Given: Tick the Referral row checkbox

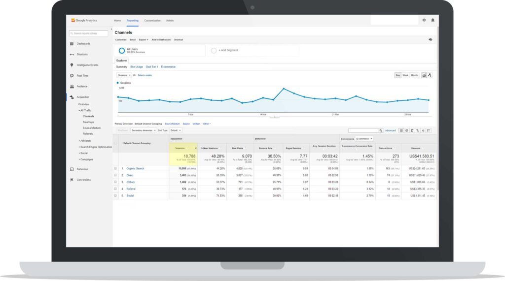Looking at the screenshot, I should (115, 188).
